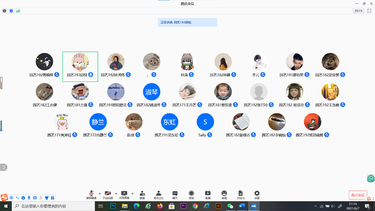The image size is (375, 211).
Task: Open the Invite participants icon
Action: tap(142, 194)
